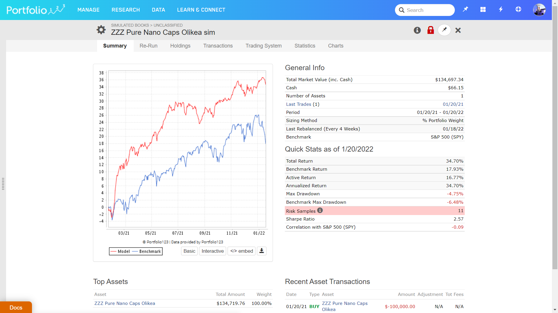Screen dimensions: 558x313
Task: Click the pin icon in top navigation bar
Action: pyautogui.click(x=465, y=10)
